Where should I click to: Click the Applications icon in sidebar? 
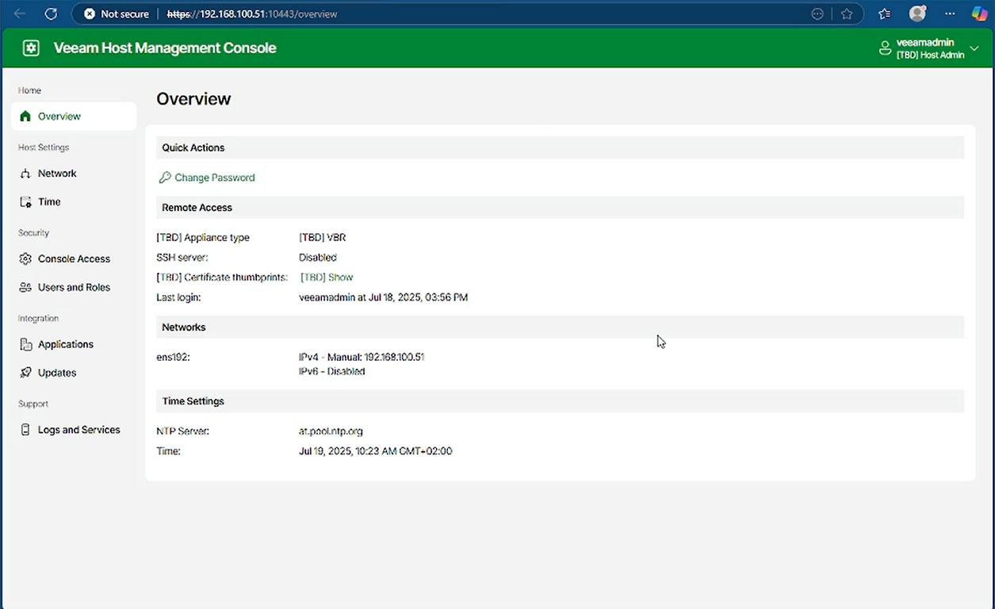pyautogui.click(x=25, y=345)
